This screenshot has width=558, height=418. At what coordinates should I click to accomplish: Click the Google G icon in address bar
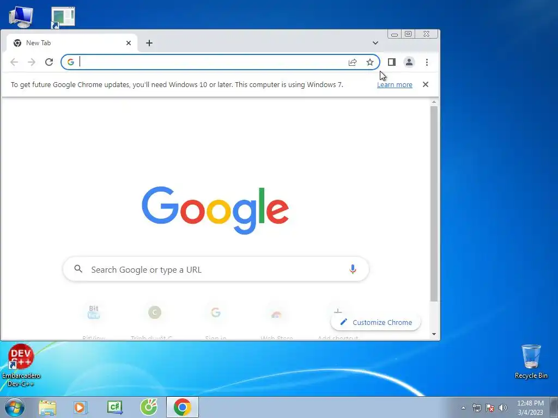[x=70, y=62]
